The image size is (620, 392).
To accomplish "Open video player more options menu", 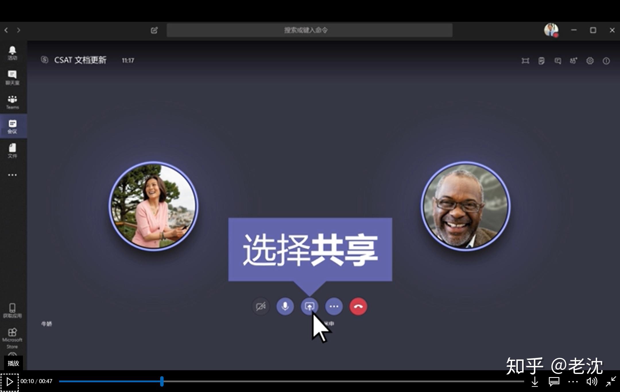I will [x=573, y=382].
